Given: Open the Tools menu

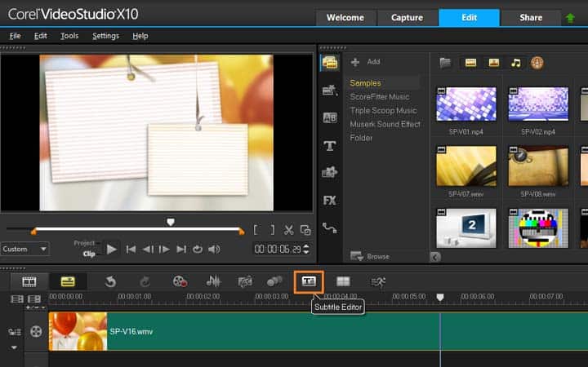Looking at the screenshot, I should click(x=69, y=36).
